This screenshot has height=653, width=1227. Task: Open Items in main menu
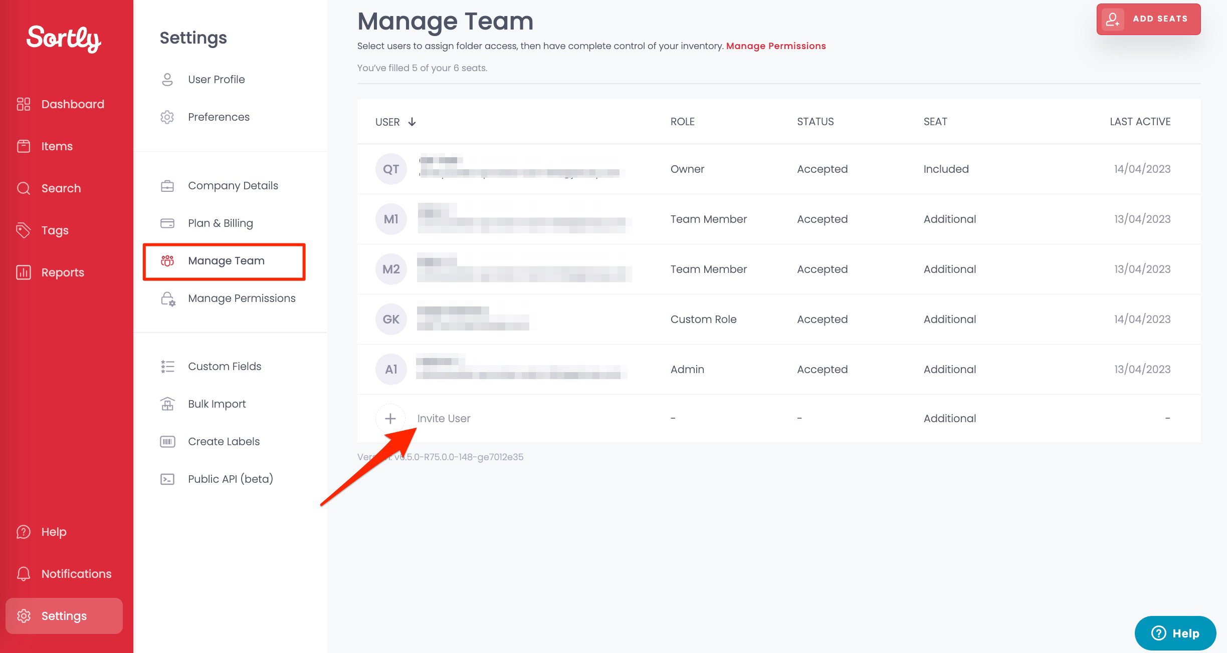coord(57,146)
